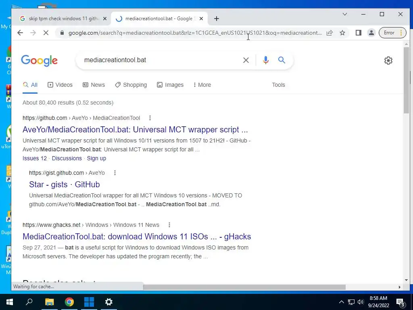Open the gHacks MediaCreationTool.bat article
413x310 pixels.
point(137,237)
